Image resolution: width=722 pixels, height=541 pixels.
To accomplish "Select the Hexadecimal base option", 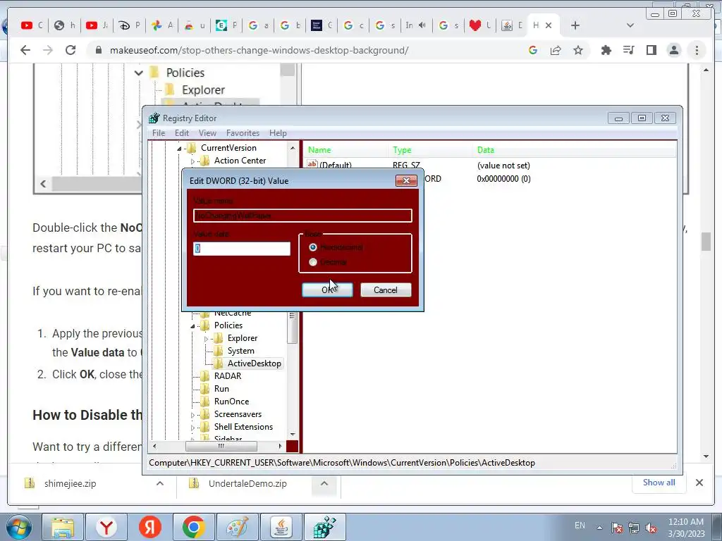I will pyautogui.click(x=313, y=247).
